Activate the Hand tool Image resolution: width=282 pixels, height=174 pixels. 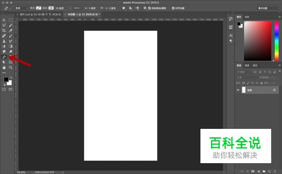[x=4, y=68]
